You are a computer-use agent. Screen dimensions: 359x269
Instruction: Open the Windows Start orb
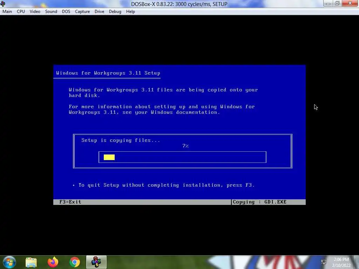9,262
